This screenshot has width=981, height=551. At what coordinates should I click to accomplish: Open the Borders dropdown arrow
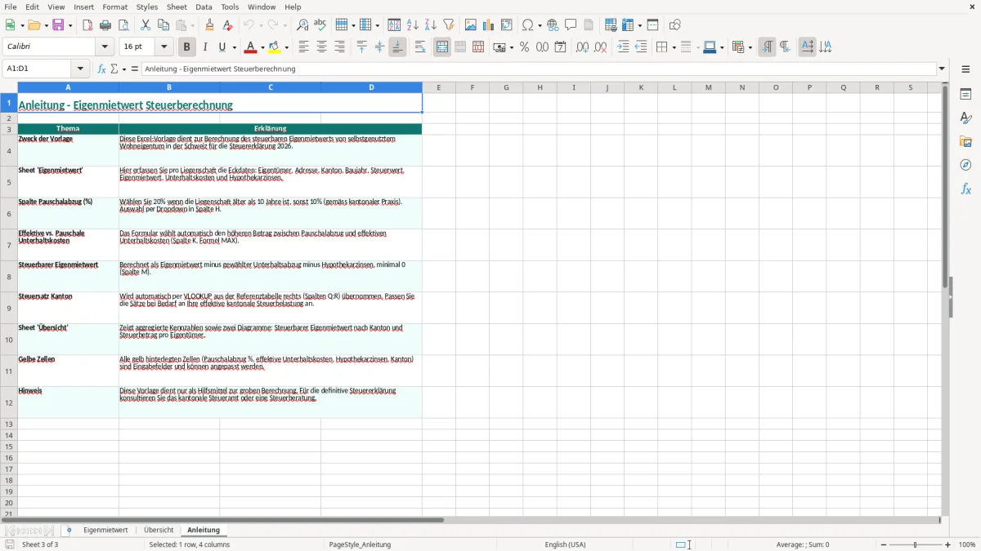pyautogui.click(x=673, y=47)
